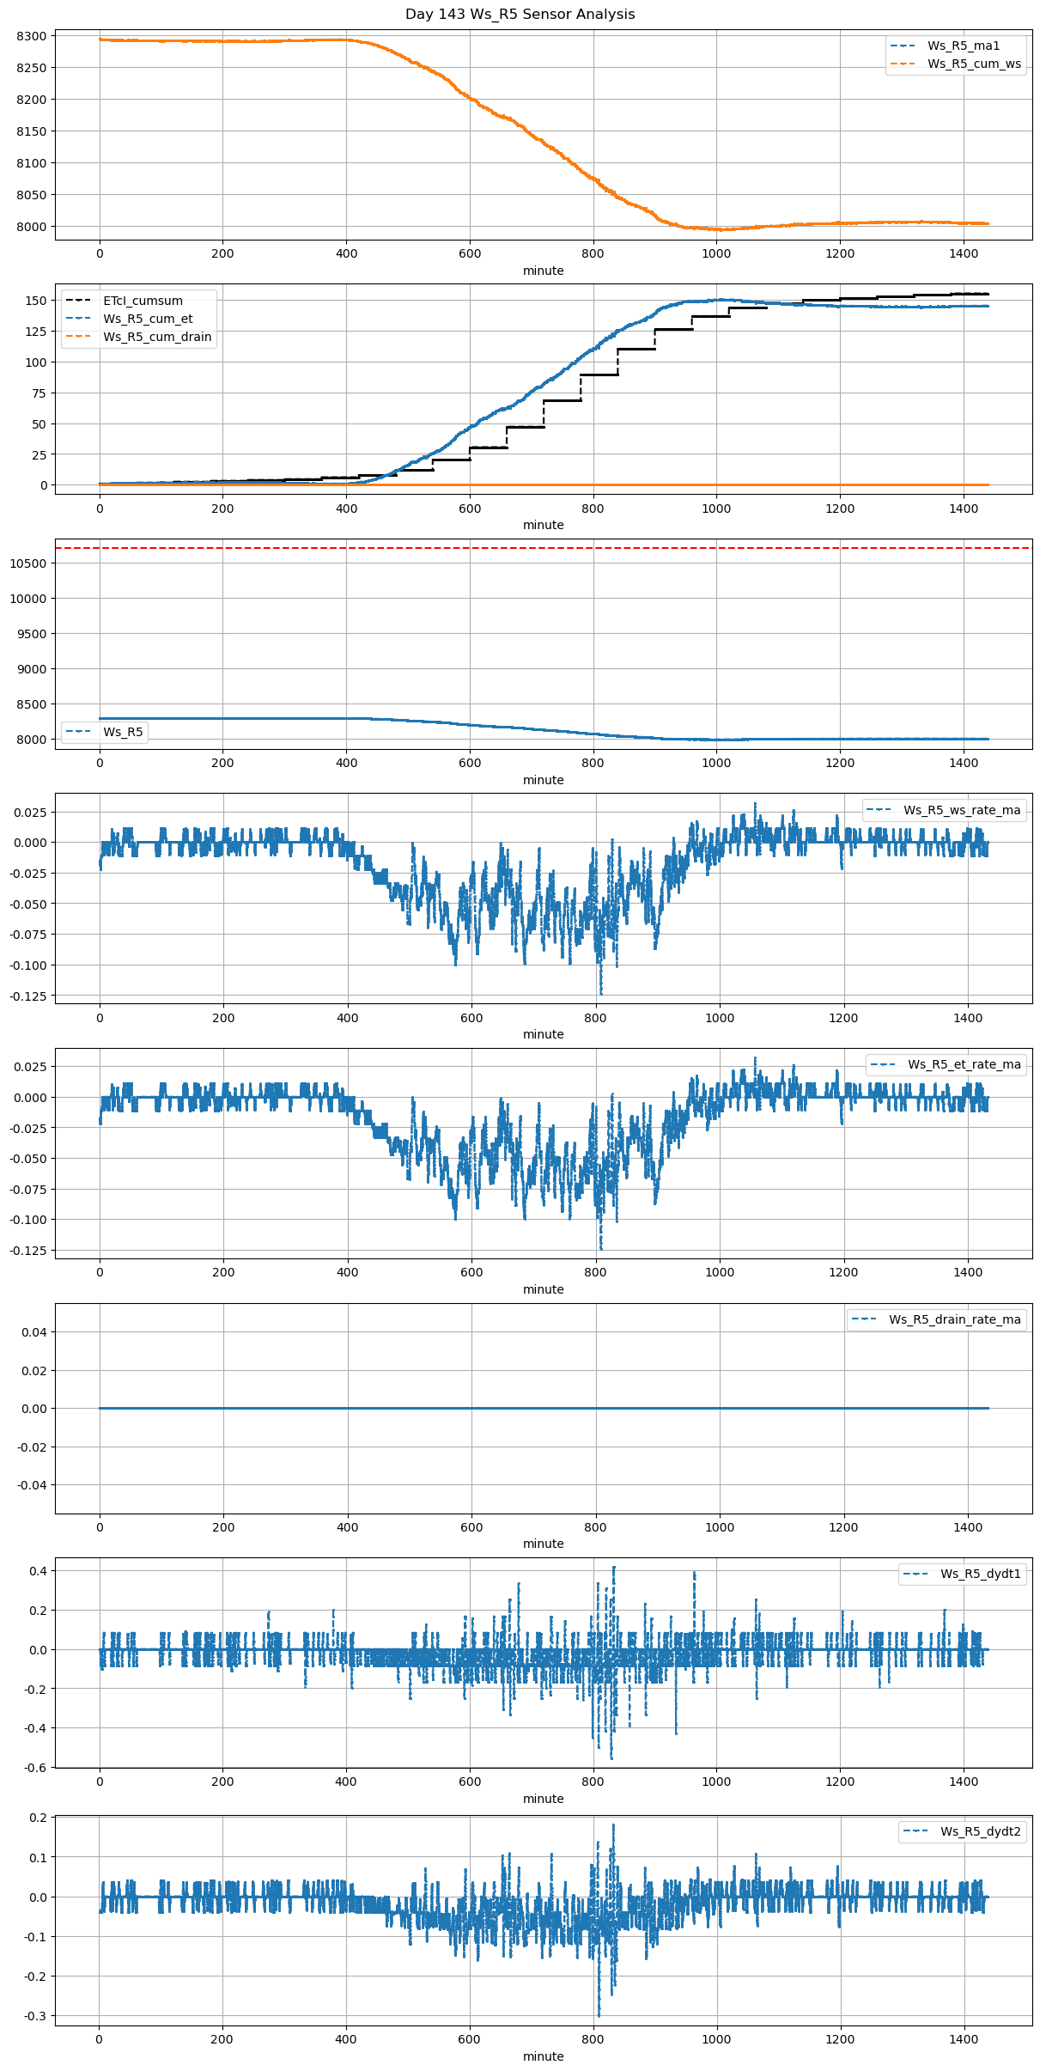Click the Ws_R5_et_rate_ma legend entry
Screen dimensions: 1040x2071
tap(964, 1064)
